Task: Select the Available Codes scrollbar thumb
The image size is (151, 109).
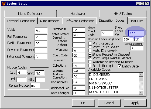Action: tap(141, 79)
